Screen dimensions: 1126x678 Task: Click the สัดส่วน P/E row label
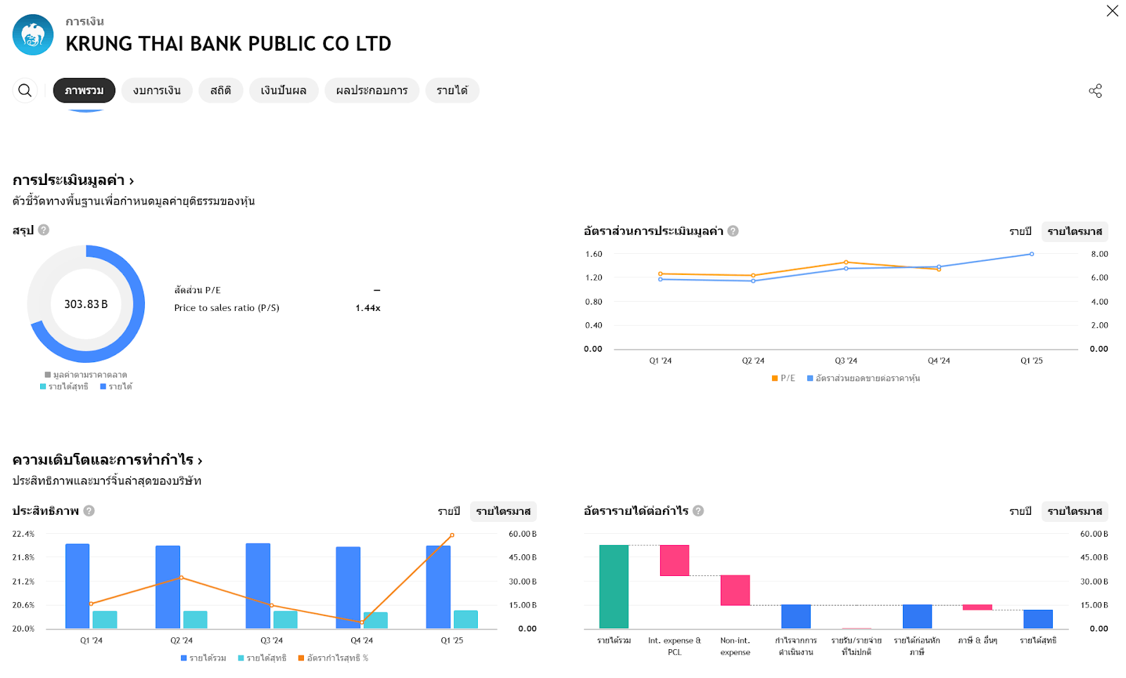(x=197, y=290)
